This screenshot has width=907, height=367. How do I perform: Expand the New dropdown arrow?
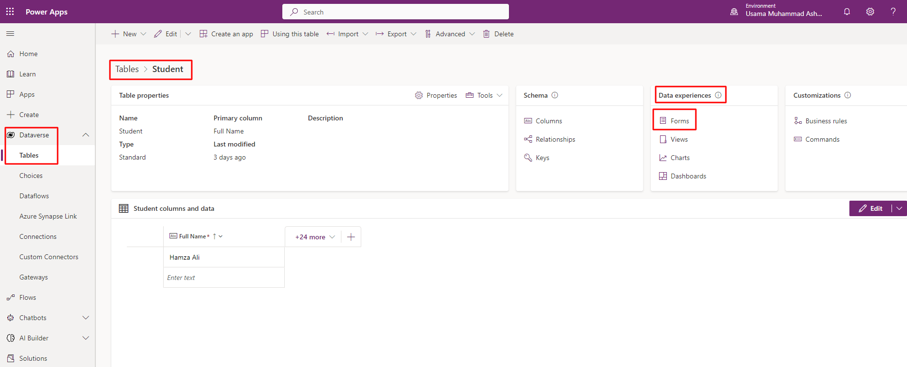point(143,34)
